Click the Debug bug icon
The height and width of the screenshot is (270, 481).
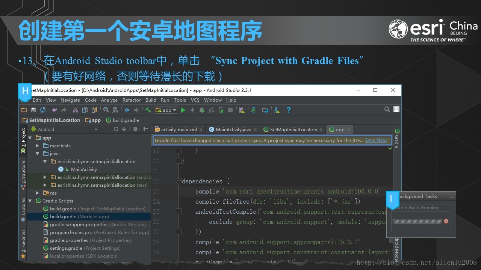202,110
